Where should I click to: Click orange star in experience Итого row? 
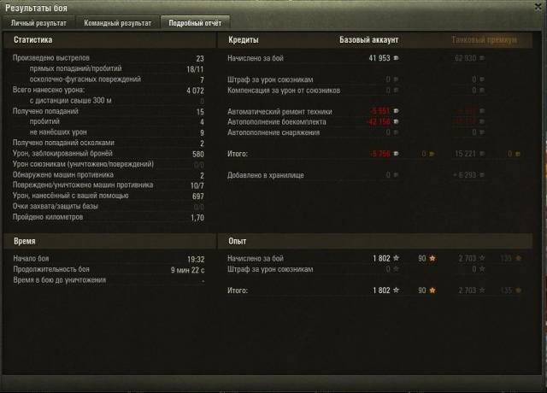point(432,290)
